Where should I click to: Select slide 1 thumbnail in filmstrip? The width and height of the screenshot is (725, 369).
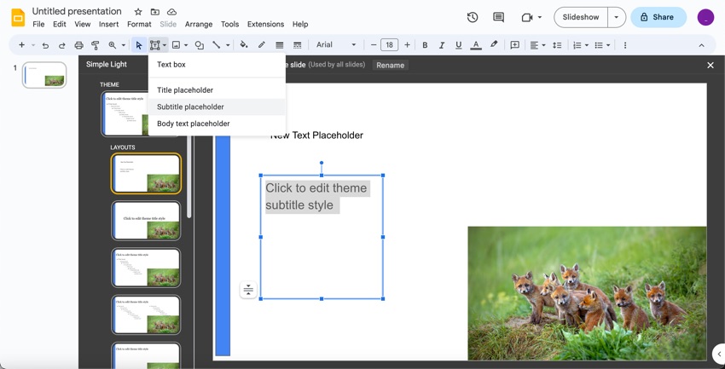pos(44,75)
